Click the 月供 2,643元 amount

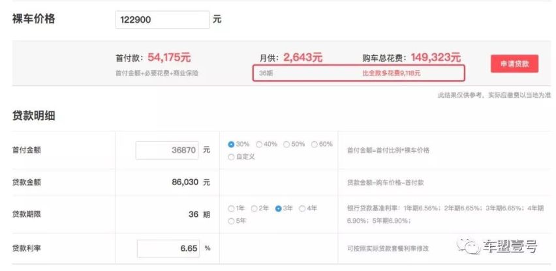click(x=303, y=58)
